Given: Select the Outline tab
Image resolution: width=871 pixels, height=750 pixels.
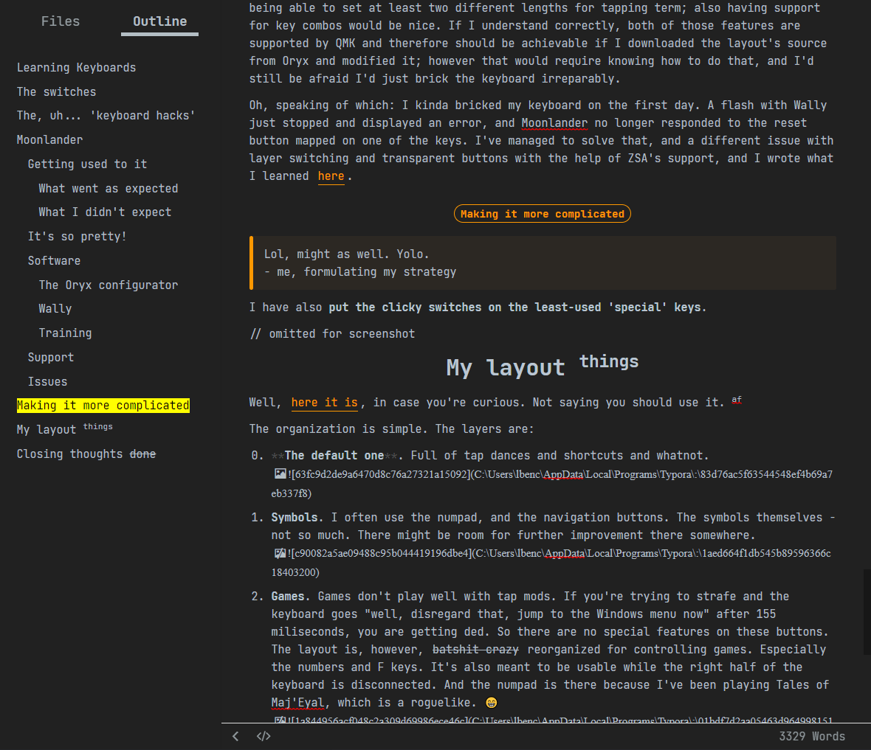Looking at the screenshot, I should pos(159,21).
